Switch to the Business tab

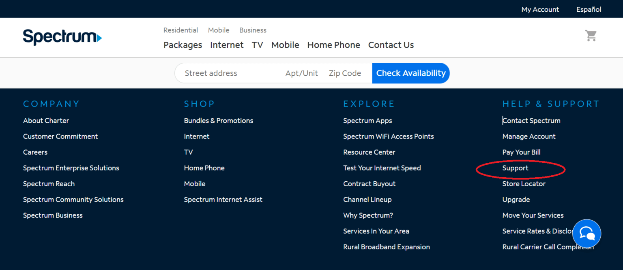[253, 30]
